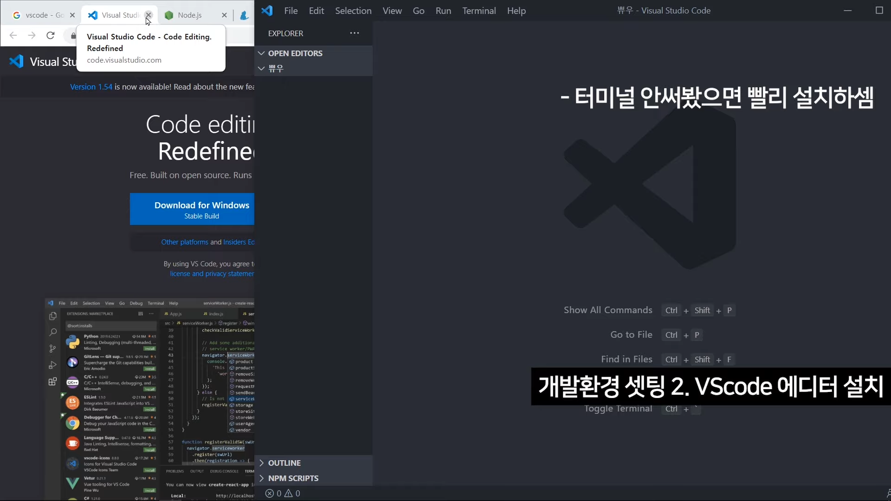Open the Terminal menu
891x501 pixels.
pos(479,11)
